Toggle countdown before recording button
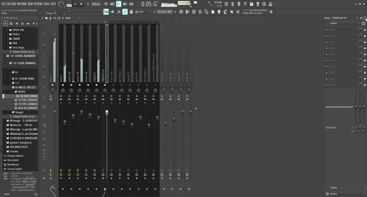Image resolution: width=367 pixels, height=197 pixels. coord(118,4)
